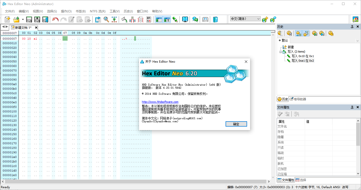Click the save history blue arrow icon
Viewport: 361px width, 190px height.
tap(322, 33)
